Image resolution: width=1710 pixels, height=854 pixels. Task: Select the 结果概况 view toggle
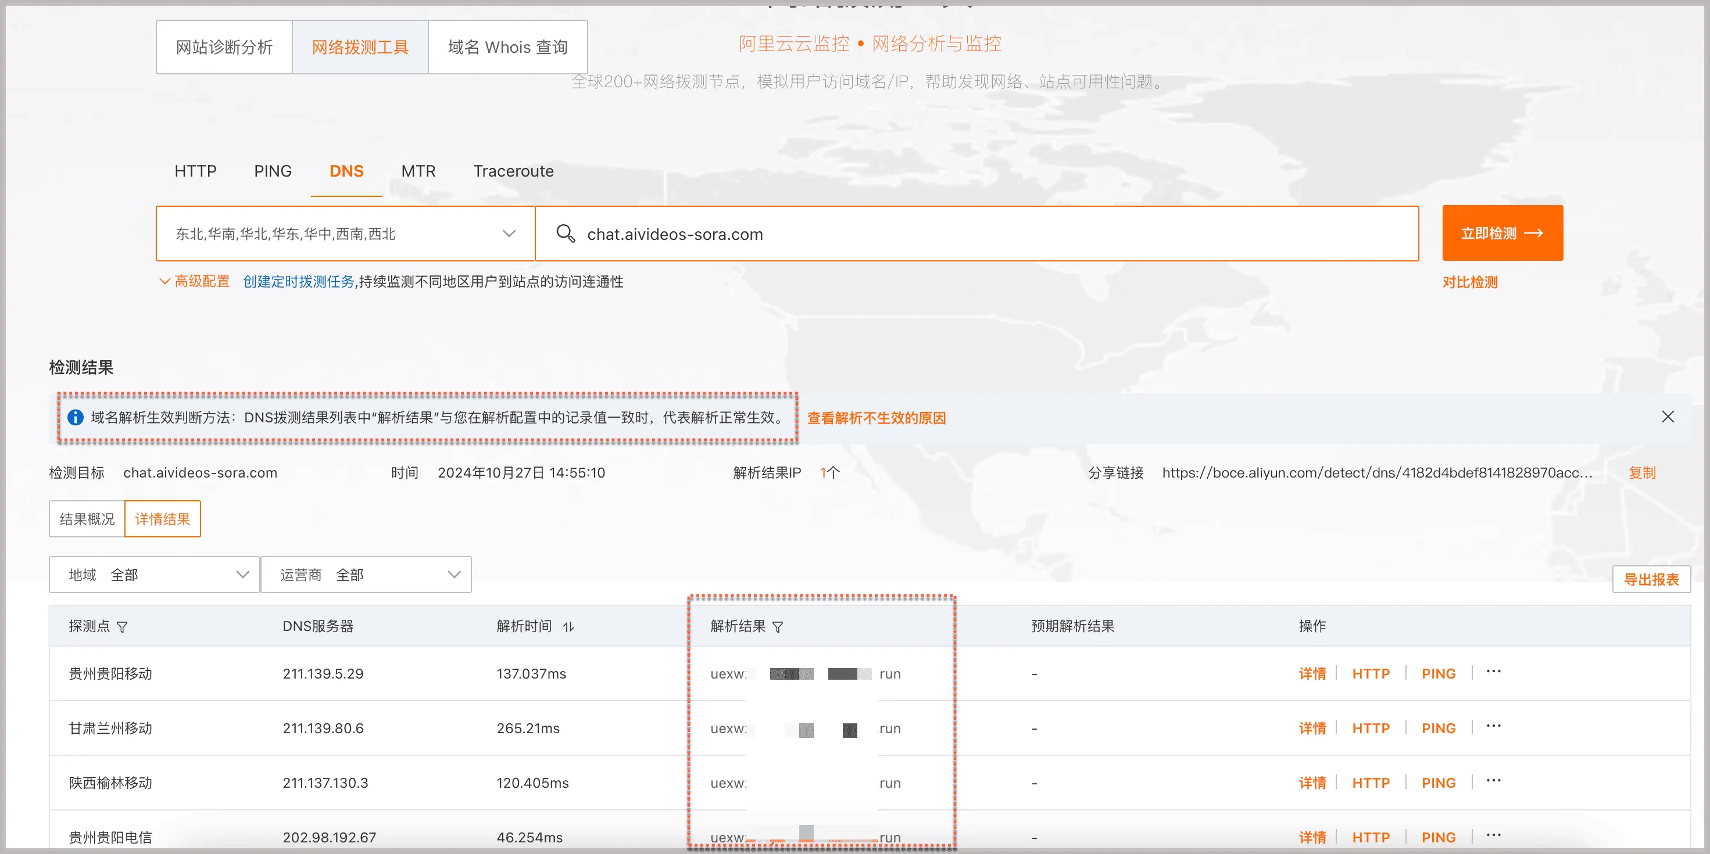tap(87, 519)
